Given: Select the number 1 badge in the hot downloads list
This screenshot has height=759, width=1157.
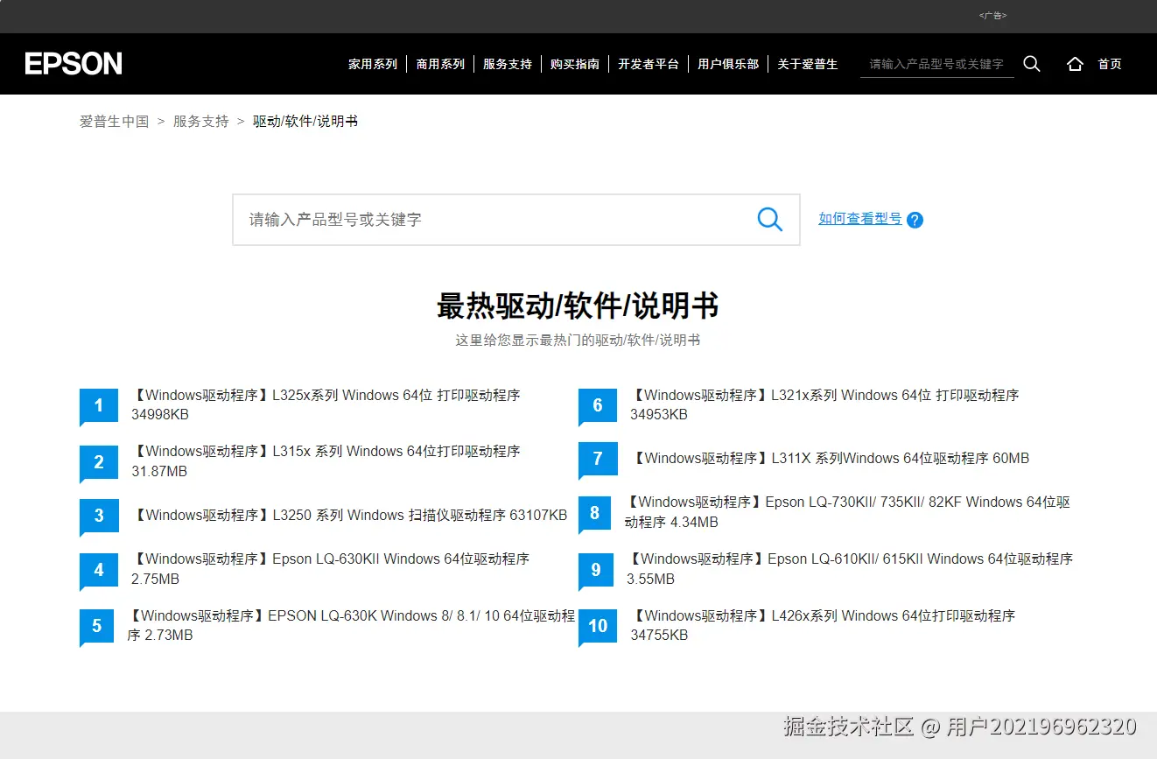Looking at the screenshot, I should [x=98, y=405].
